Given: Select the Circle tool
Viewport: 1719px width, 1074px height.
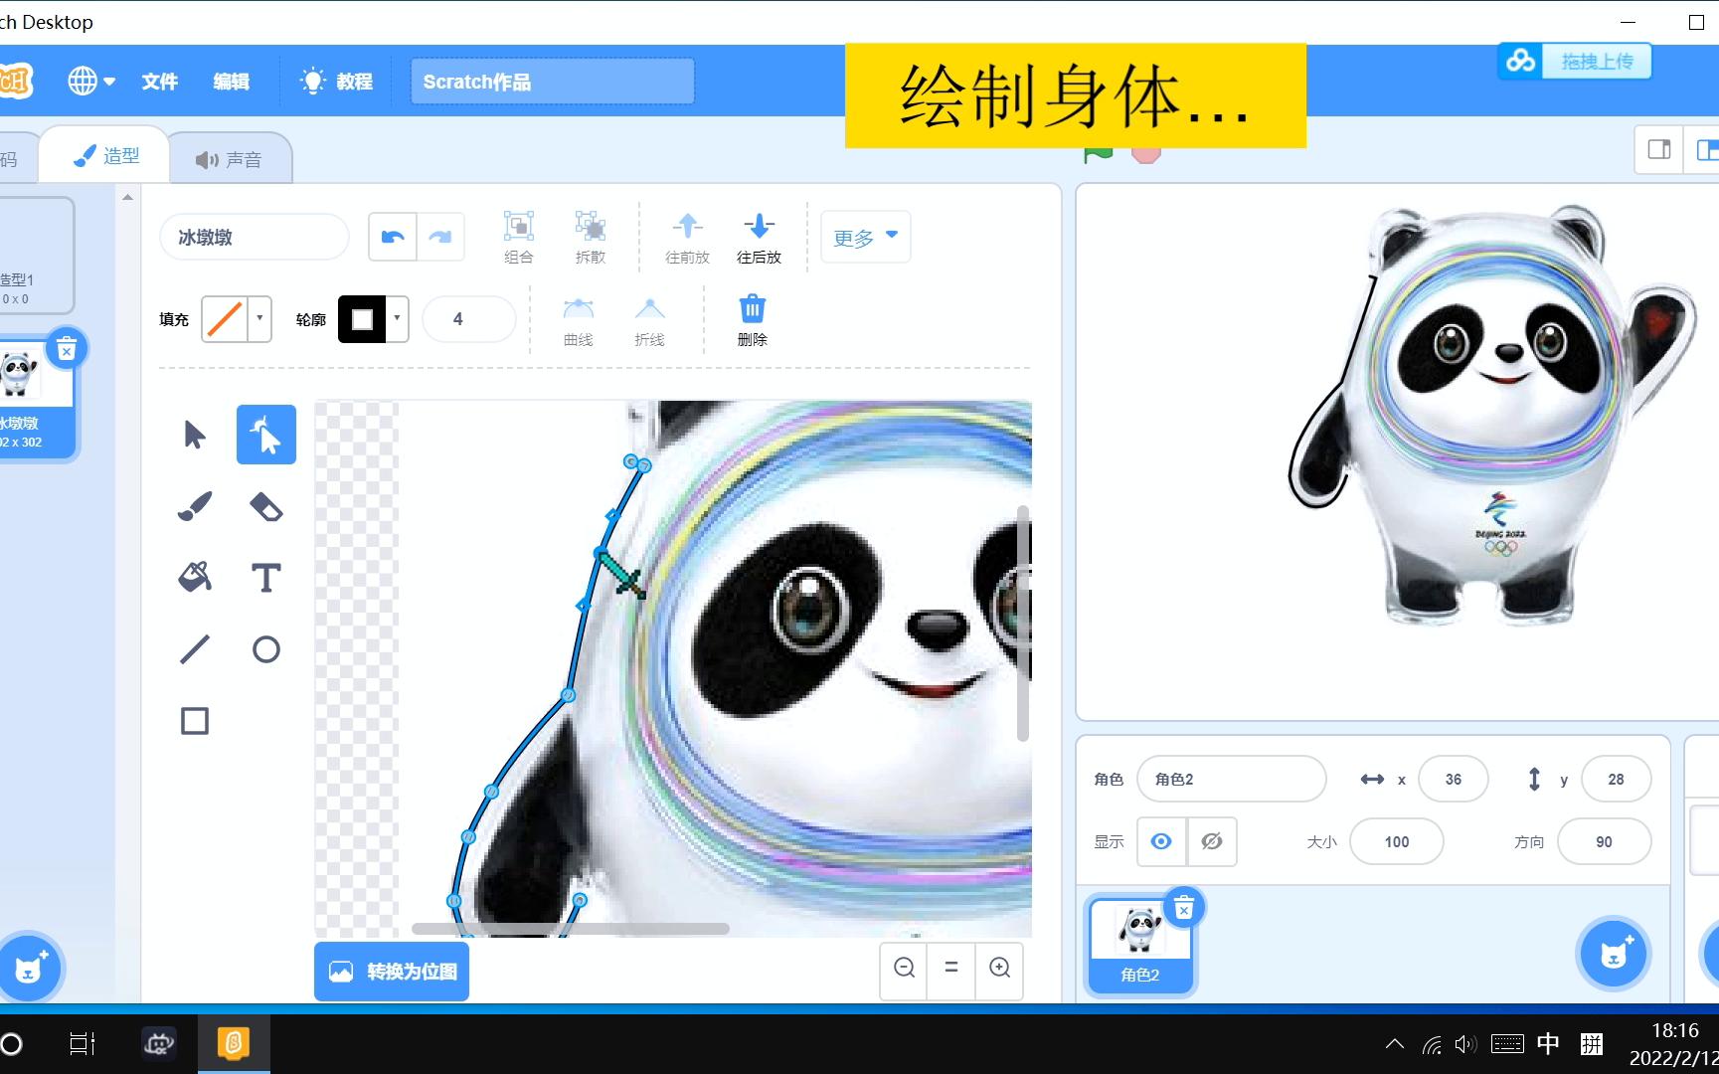Looking at the screenshot, I should [x=265, y=649].
